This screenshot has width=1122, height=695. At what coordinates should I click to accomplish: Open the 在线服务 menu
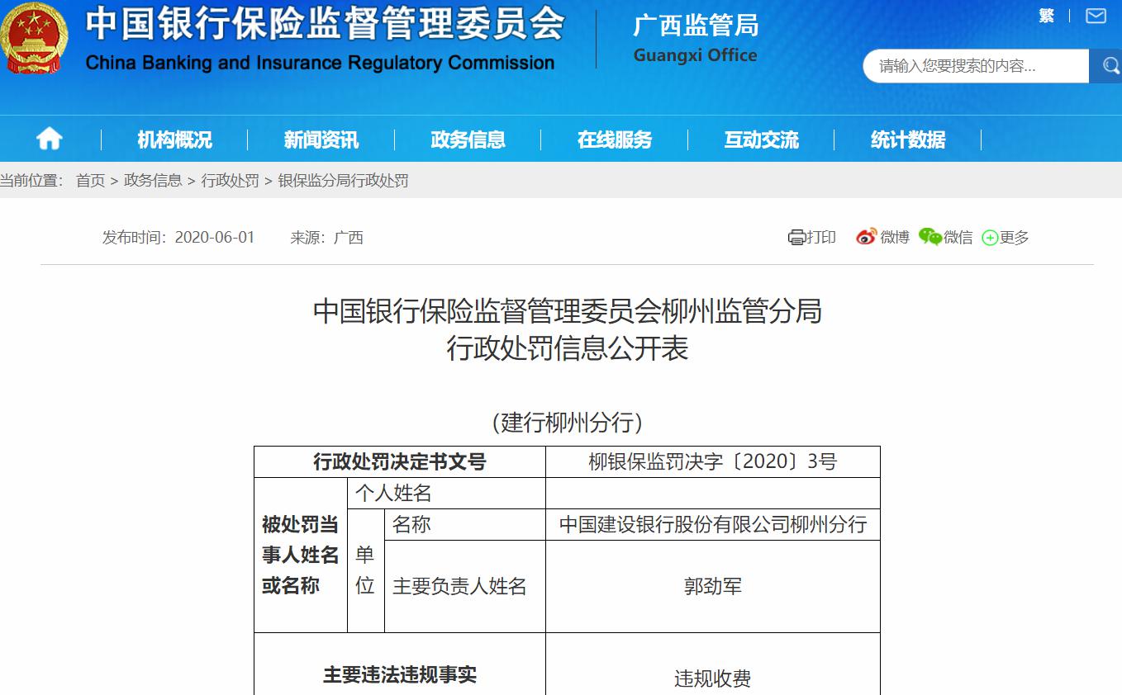[x=615, y=139]
